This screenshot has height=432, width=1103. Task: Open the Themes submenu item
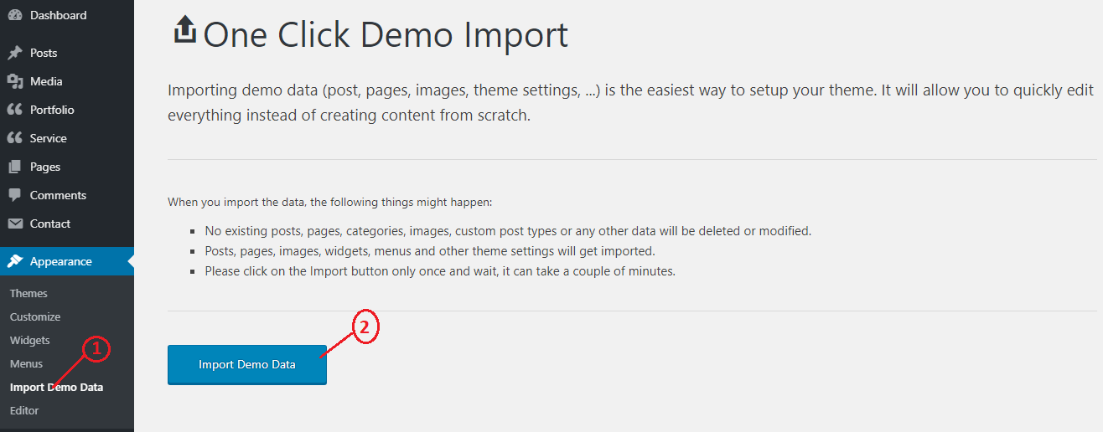(28, 293)
